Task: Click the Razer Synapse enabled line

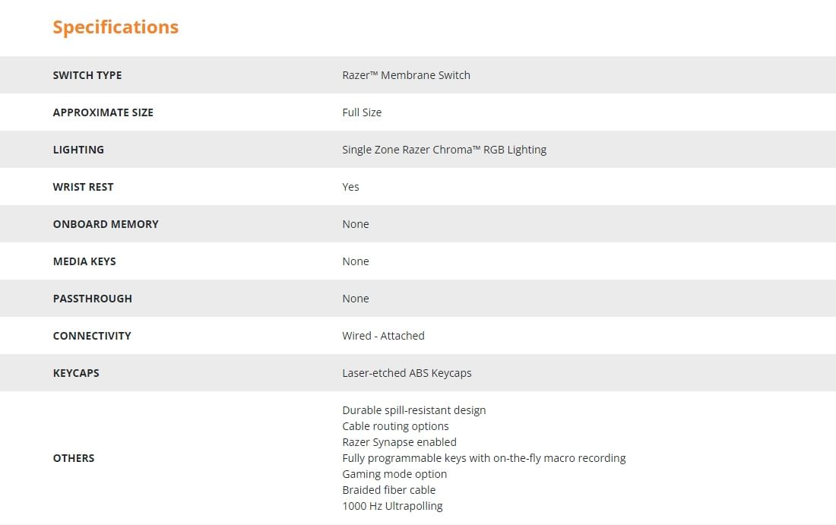Action: pyautogui.click(x=399, y=442)
